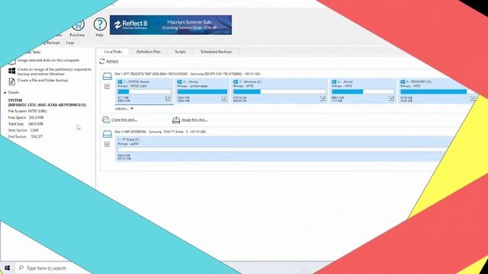Screen dimensions: 488x274
Task: Click Image selected disks on this computer
Action: click(48, 60)
